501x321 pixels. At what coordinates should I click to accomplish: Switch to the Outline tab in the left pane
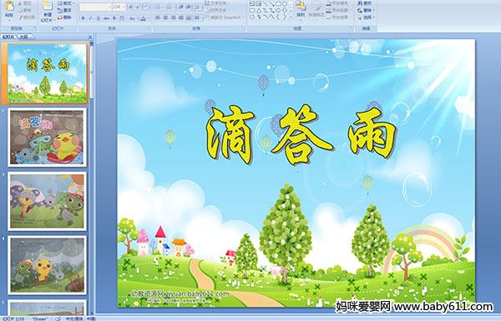point(23,37)
